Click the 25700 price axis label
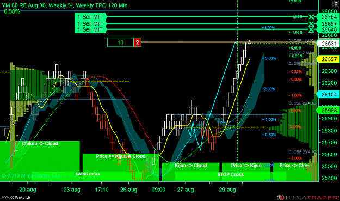340x201 pixels. click(x=329, y=143)
